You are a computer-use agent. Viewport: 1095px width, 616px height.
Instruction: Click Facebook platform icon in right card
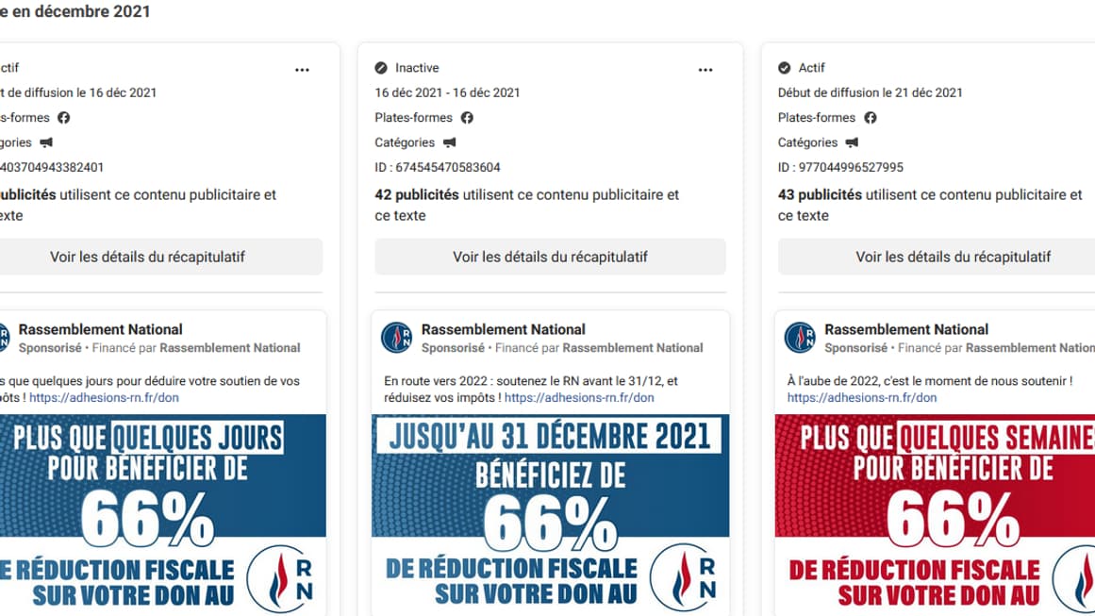point(870,118)
